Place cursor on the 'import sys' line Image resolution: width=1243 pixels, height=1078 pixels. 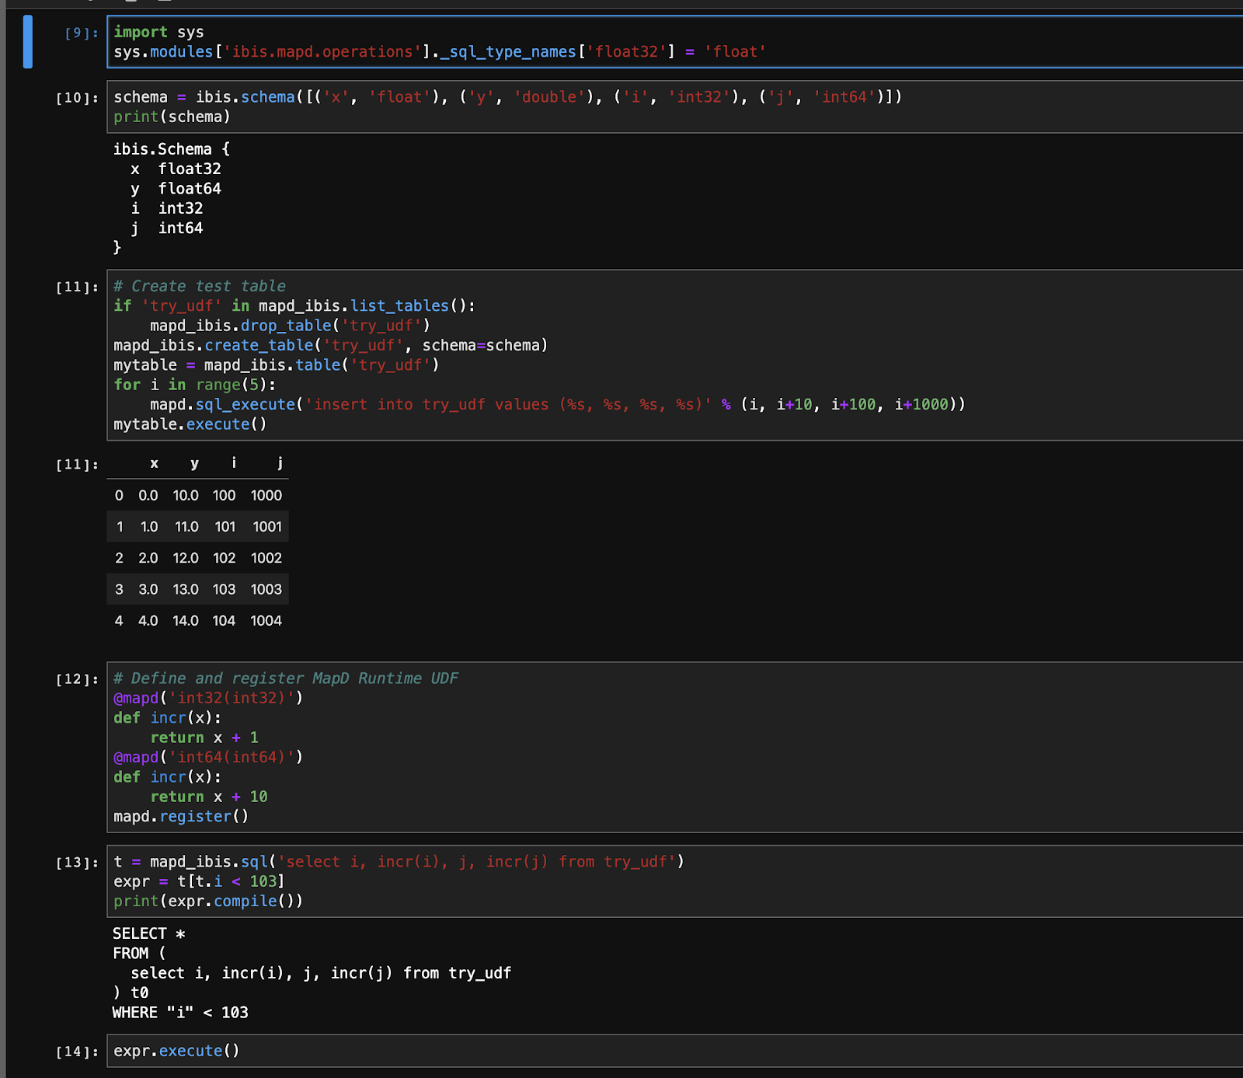[158, 32]
